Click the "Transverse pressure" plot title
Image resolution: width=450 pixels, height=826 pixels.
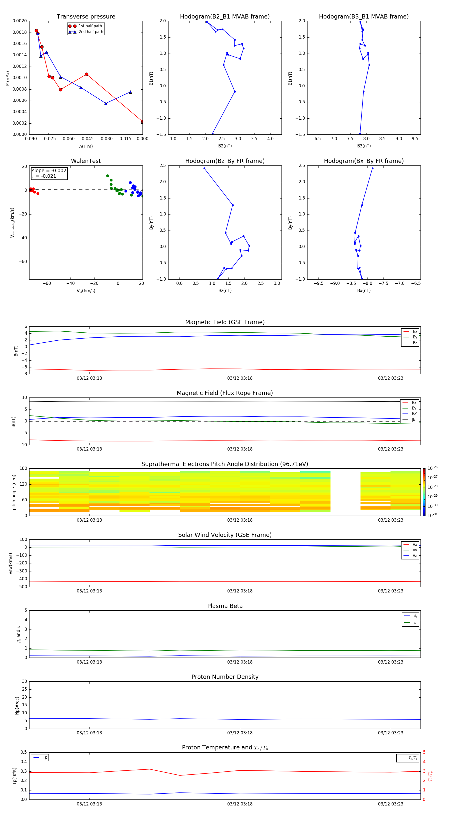click(86, 16)
